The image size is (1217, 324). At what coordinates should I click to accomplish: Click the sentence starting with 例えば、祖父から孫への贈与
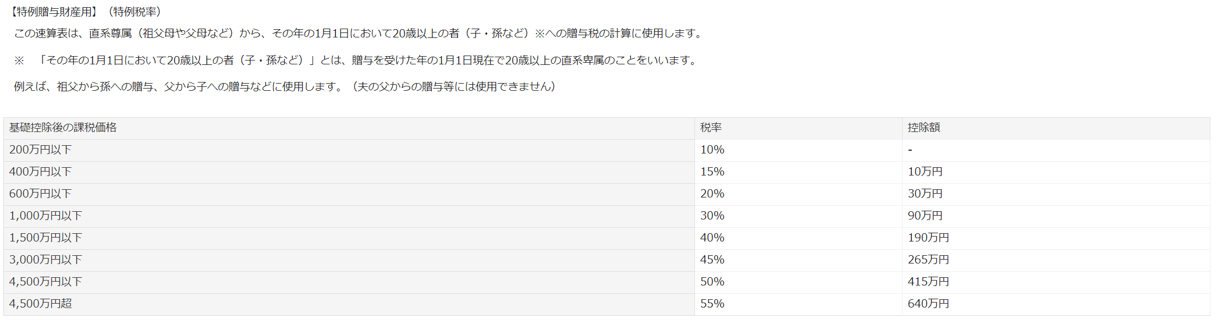(x=284, y=87)
